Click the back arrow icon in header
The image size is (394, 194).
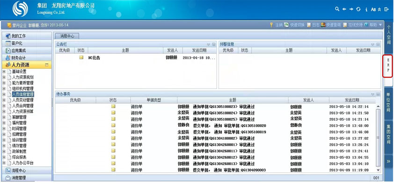click(344, 9)
